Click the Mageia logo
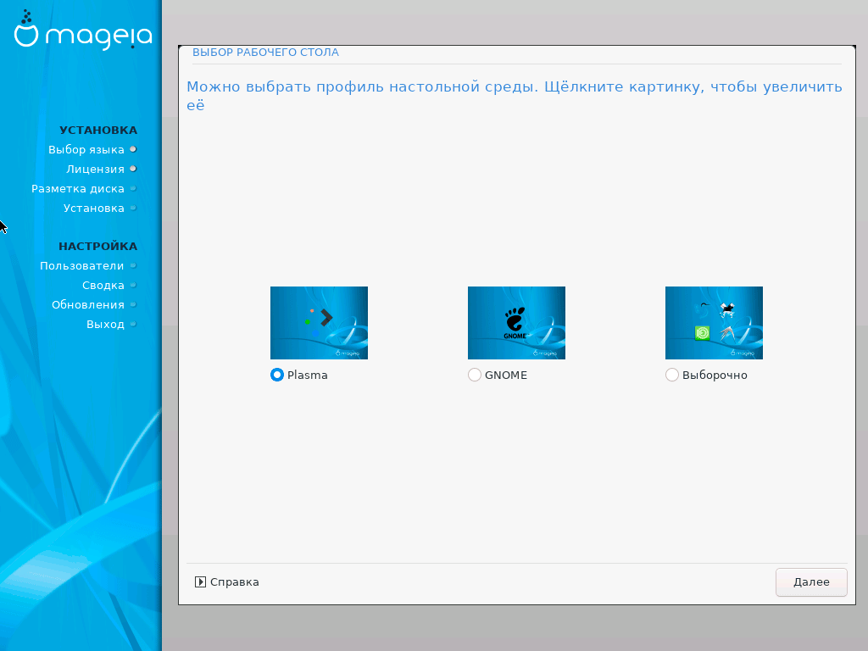 pos(83,31)
